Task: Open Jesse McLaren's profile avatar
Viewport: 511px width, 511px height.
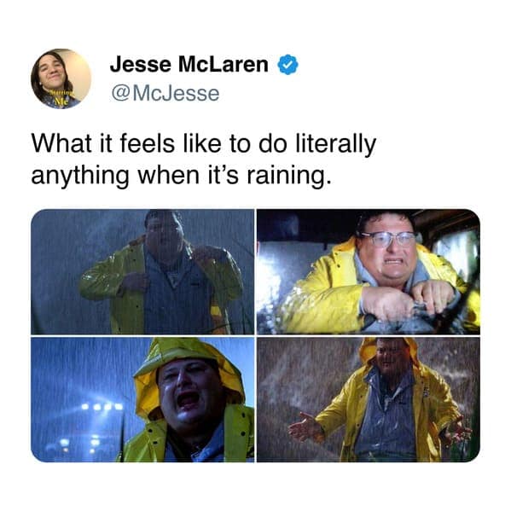Action: click(61, 78)
